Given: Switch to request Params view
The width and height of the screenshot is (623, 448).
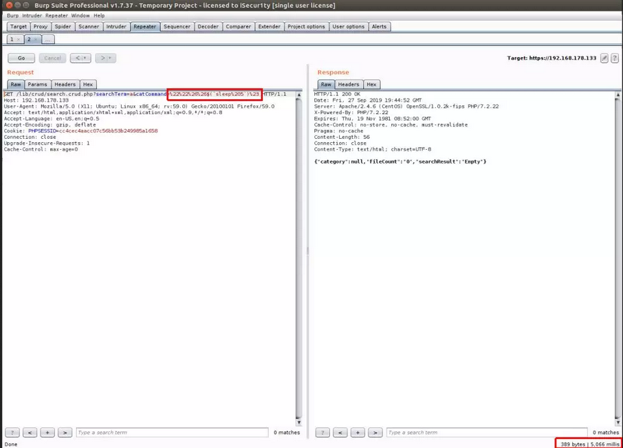Looking at the screenshot, I should 37,85.
